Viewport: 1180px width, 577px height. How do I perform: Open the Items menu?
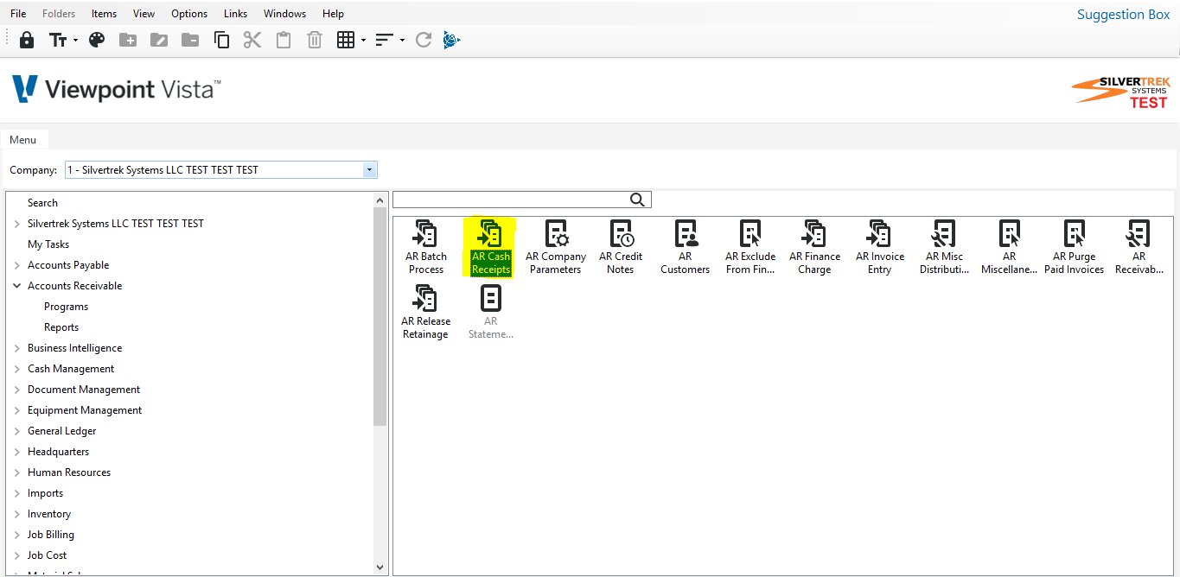click(104, 13)
